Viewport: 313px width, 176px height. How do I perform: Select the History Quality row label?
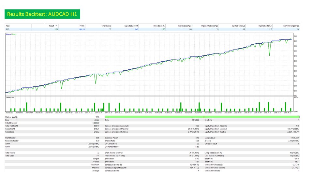pyautogui.click(x=11, y=117)
